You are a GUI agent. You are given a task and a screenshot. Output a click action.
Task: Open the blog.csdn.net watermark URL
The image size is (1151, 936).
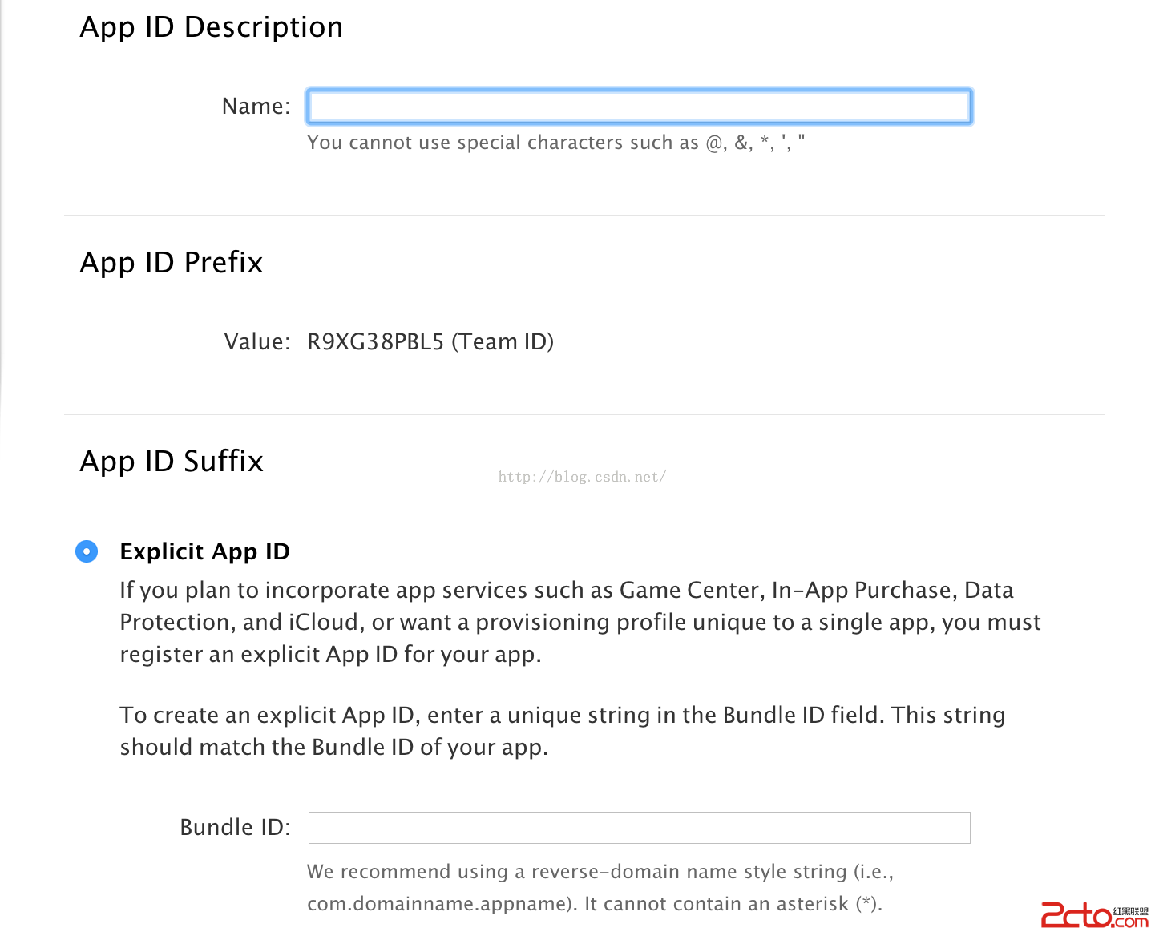(582, 477)
